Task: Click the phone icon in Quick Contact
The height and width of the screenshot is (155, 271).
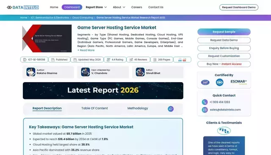Action: 205,102
